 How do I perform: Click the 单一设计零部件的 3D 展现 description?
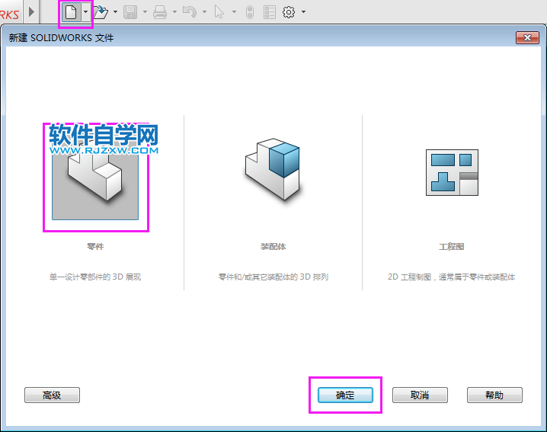click(x=95, y=277)
